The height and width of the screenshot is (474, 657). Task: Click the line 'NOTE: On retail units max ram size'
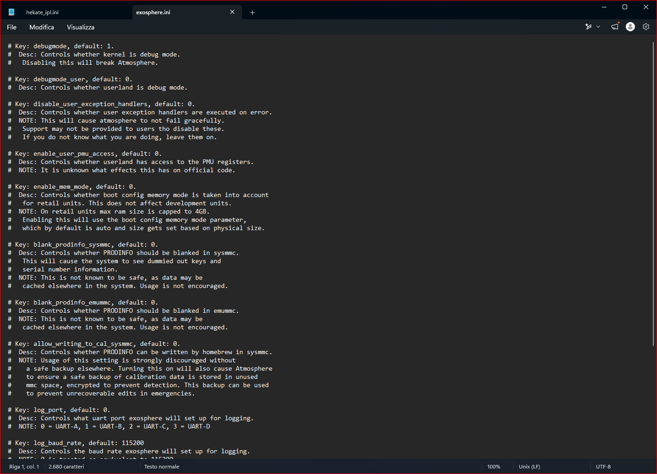(108, 212)
